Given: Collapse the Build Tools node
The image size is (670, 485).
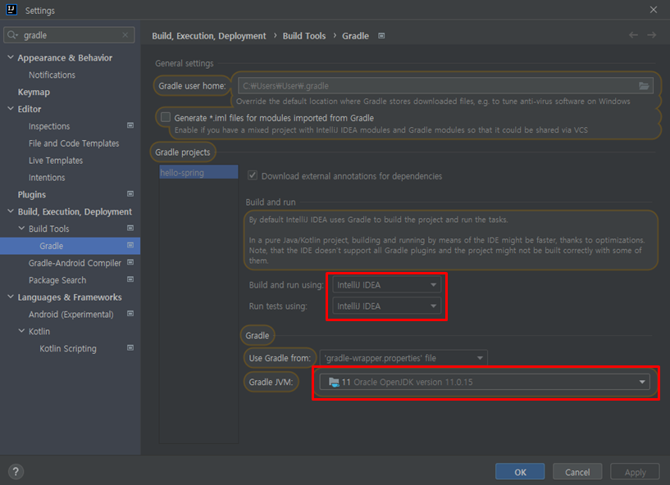Looking at the screenshot, I should [21, 228].
